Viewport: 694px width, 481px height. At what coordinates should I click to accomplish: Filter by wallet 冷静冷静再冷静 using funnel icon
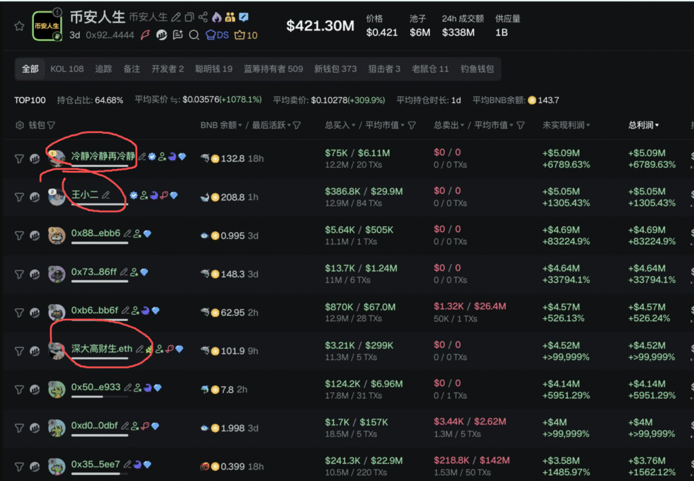tap(19, 158)
